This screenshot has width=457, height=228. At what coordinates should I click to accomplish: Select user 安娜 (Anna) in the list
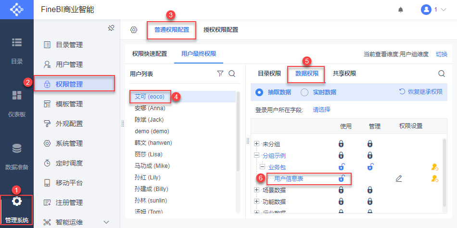[x=149, y=108]
